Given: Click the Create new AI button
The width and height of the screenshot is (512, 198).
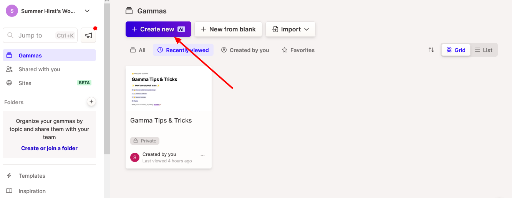Looking at the screenshot, I should click(x=158, y=29).
